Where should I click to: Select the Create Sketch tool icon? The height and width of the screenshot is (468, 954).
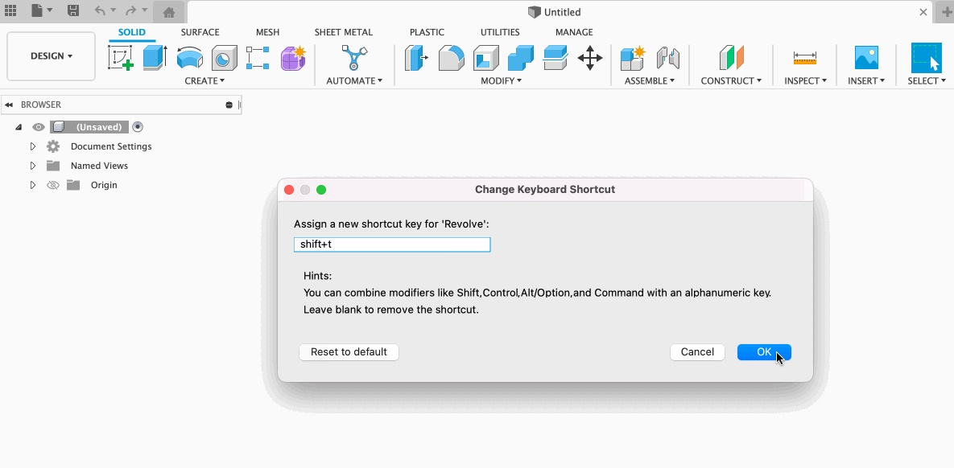coord(121,58)
